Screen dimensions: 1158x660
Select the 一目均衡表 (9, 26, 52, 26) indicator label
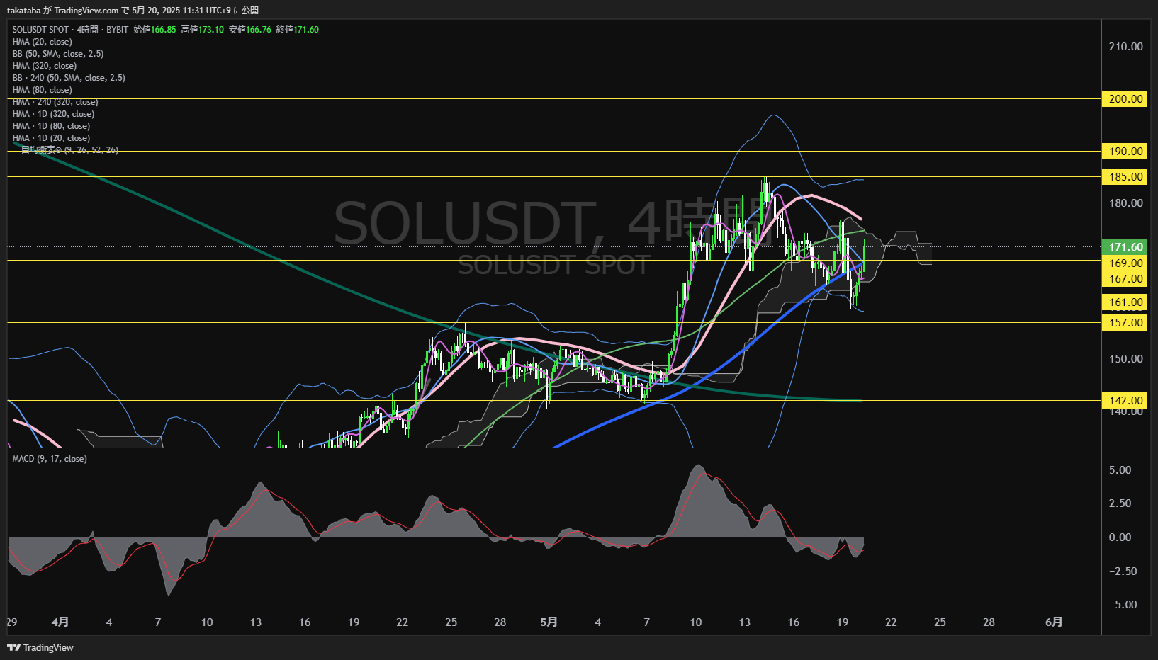point(65,150)
